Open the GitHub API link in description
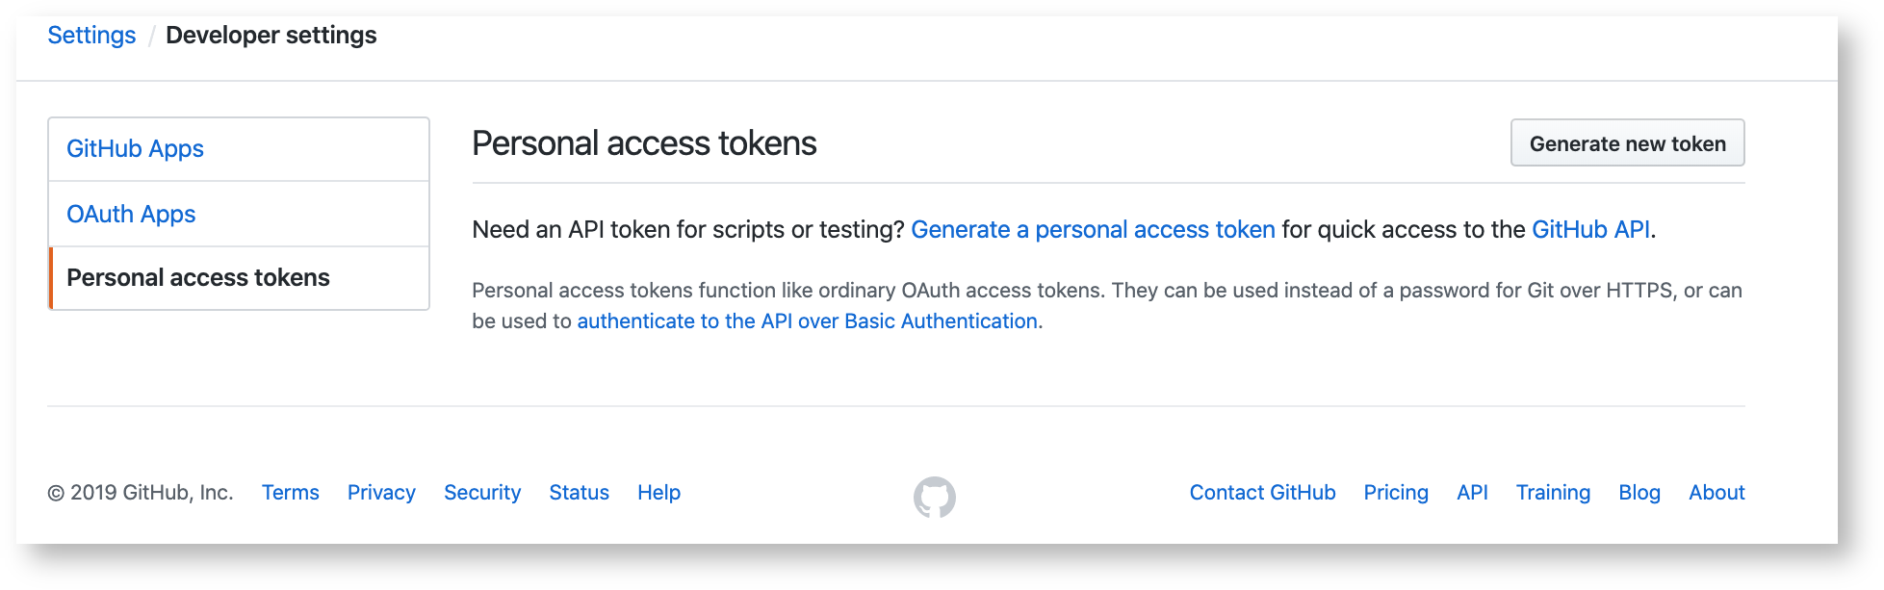The width and height of the screenshot is (1884, 590). (x=1590, y=230)
